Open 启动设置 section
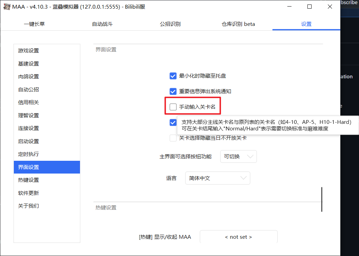359x256 pixels. [47, 141]
